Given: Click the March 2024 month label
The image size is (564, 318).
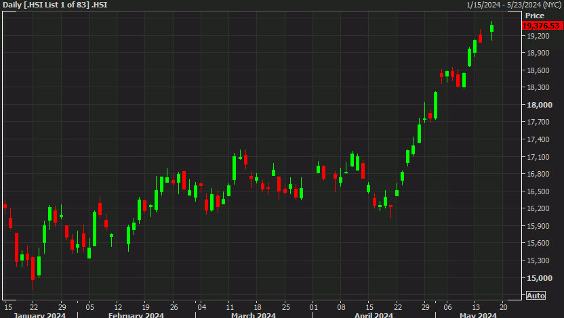Looking at the screenshot, I should 254,315.
